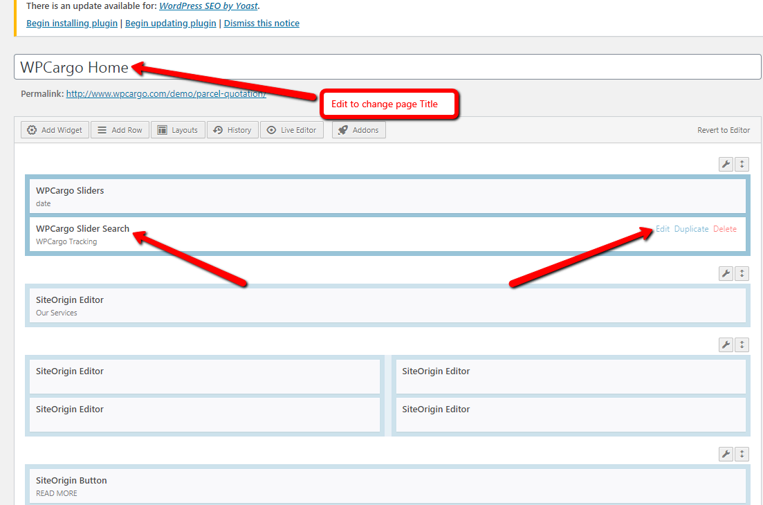Click the History button label
Screen dimensions: 763x505
point(239,130)
